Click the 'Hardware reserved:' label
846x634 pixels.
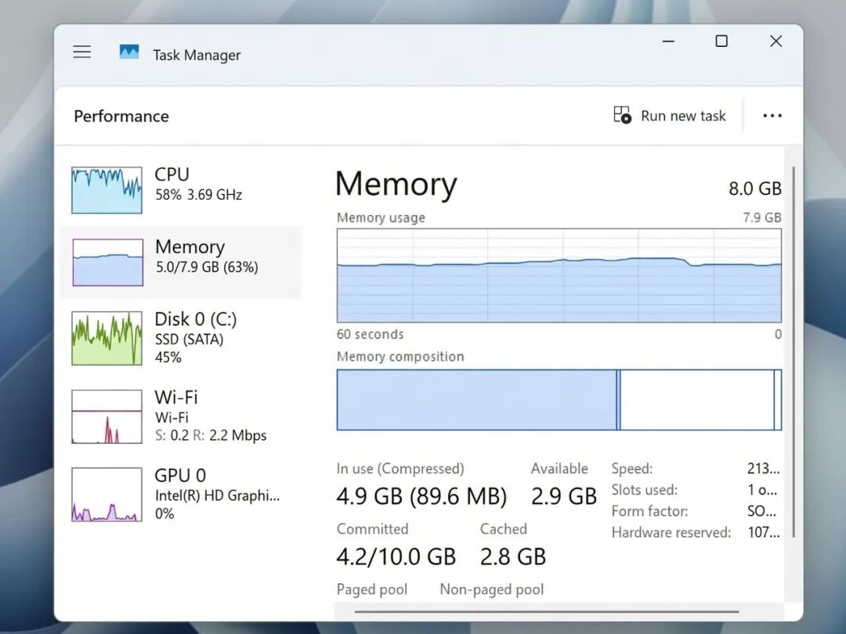pos(671,533)
